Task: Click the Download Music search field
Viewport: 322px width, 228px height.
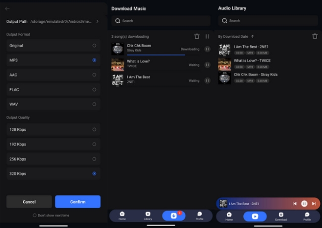Action: (x=161, y=21)
